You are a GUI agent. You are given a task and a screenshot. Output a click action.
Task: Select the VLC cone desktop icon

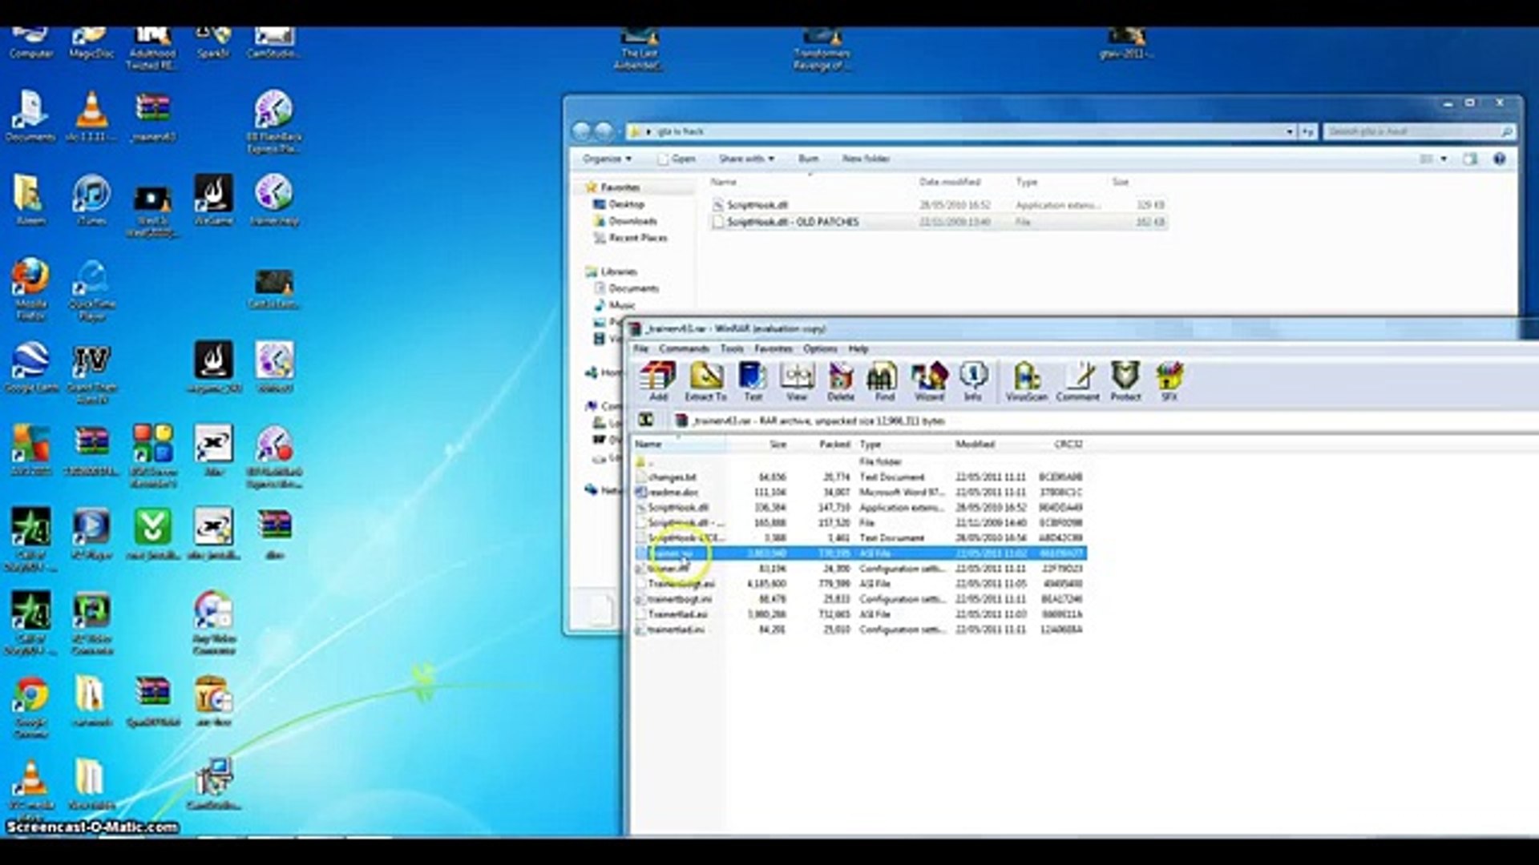coord(91,117)
